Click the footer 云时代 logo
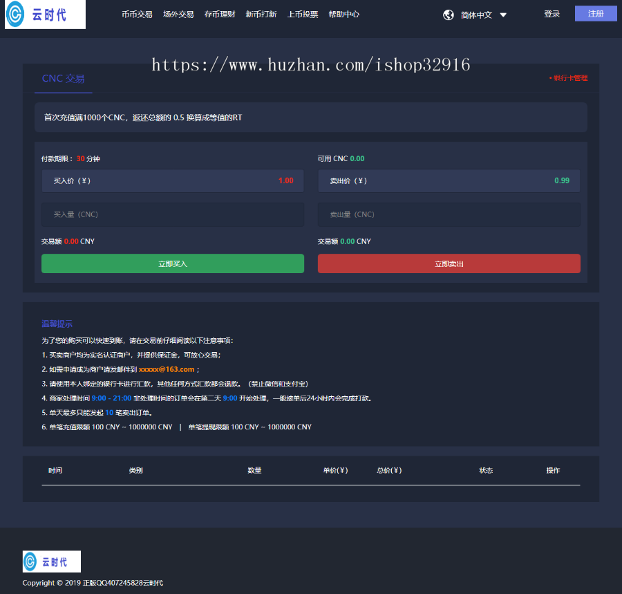Viewport: 622px width, 594px height. (52, 561)
